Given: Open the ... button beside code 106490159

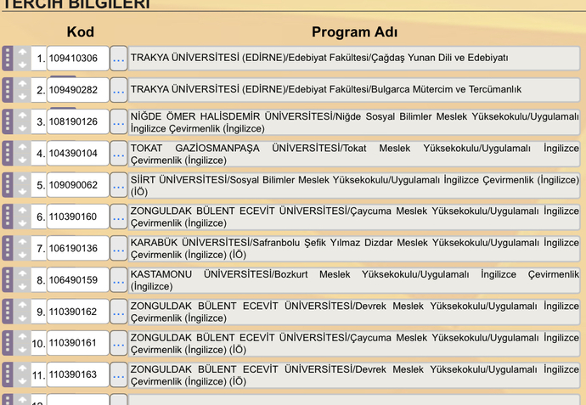Looking at the screenshot, I should pyautogui.click(x=118, y=280).
